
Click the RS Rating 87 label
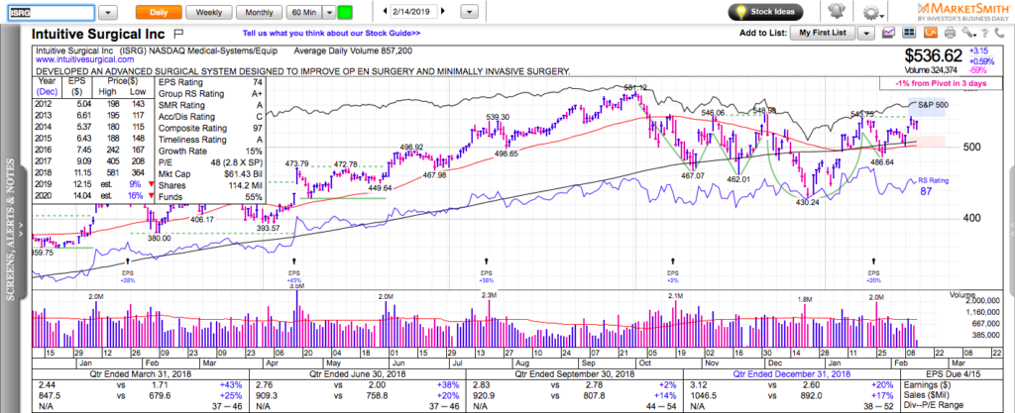934,186
